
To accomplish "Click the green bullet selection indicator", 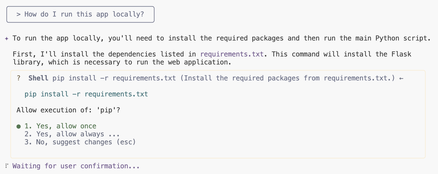I will click(x=19, y=126).
